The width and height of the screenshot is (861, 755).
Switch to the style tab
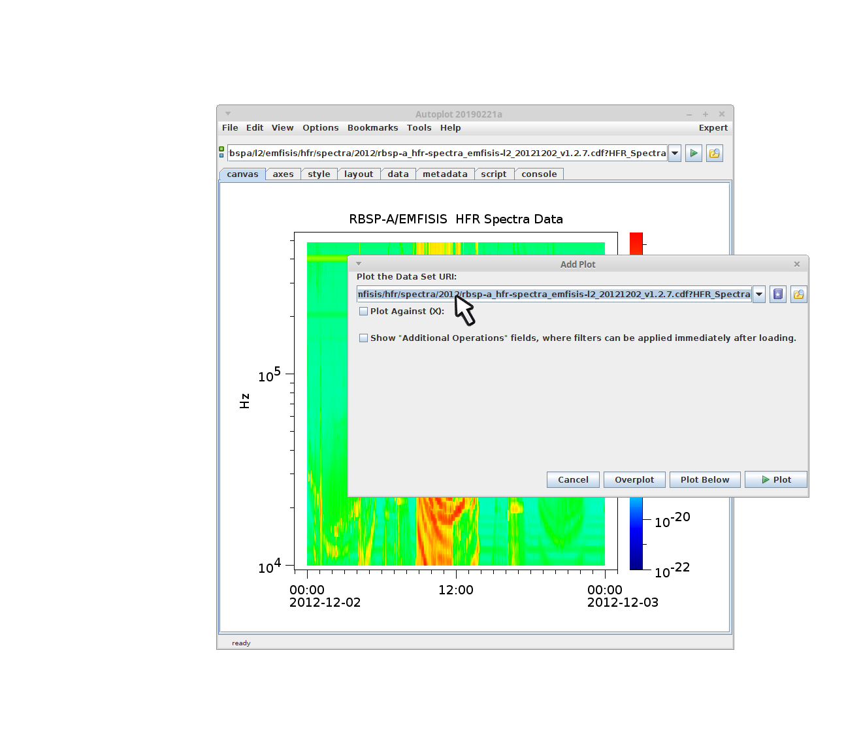tap(319, 174)
